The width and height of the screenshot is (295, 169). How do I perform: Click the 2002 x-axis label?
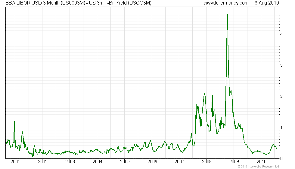coord(43,161)
